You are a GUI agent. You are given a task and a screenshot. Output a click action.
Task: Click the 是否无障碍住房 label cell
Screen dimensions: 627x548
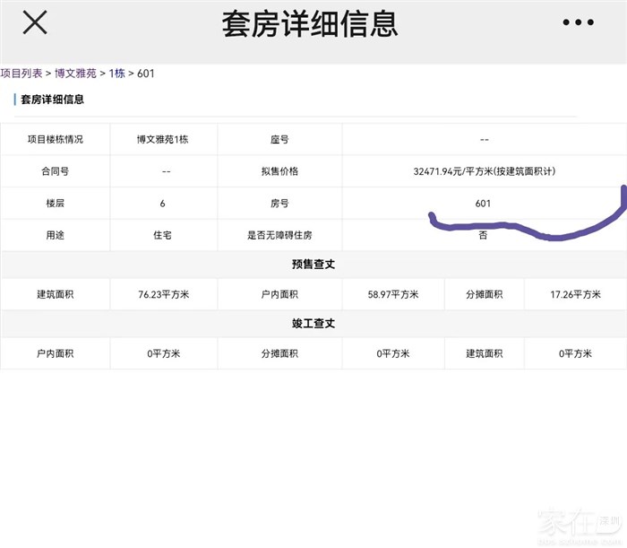coord(279,236)
